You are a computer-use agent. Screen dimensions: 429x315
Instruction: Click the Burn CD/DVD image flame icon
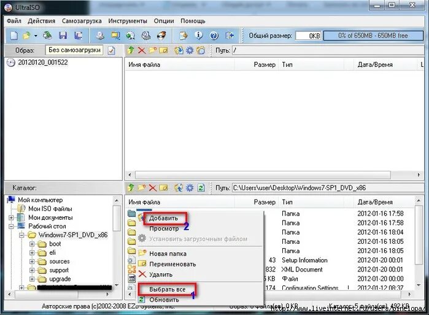[x=161, y=35]
